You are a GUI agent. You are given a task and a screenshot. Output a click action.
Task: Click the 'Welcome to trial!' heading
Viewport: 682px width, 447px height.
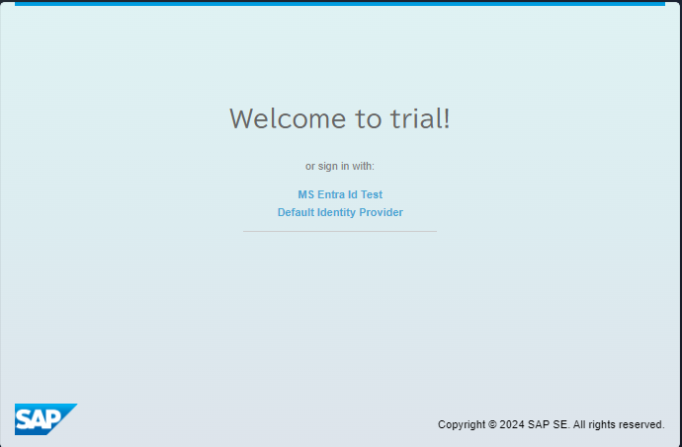pos(340,118)
